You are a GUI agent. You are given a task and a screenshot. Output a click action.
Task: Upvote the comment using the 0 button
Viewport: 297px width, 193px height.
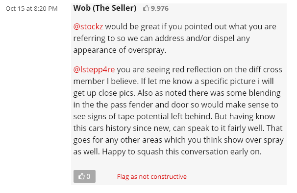[84, 176]
